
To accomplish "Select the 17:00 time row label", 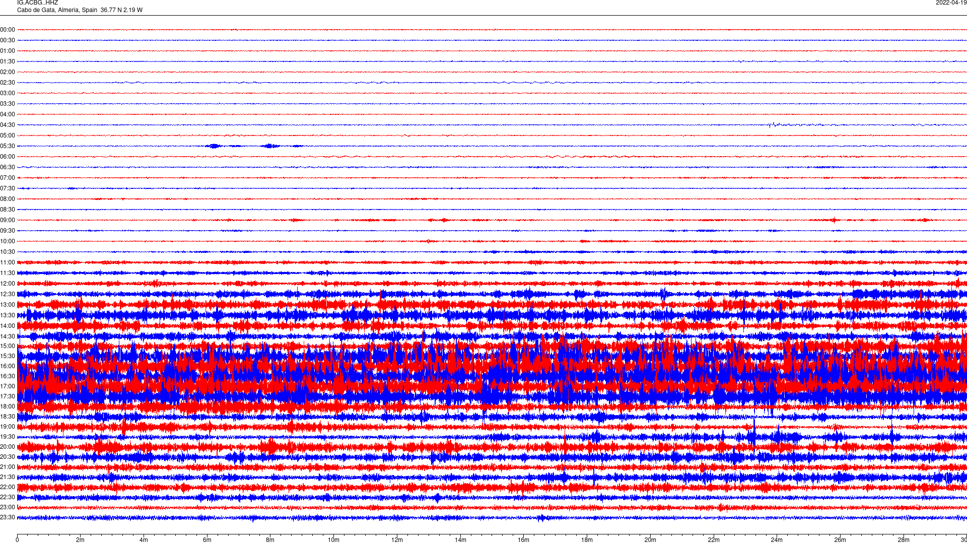I will (x=8, y=386).
